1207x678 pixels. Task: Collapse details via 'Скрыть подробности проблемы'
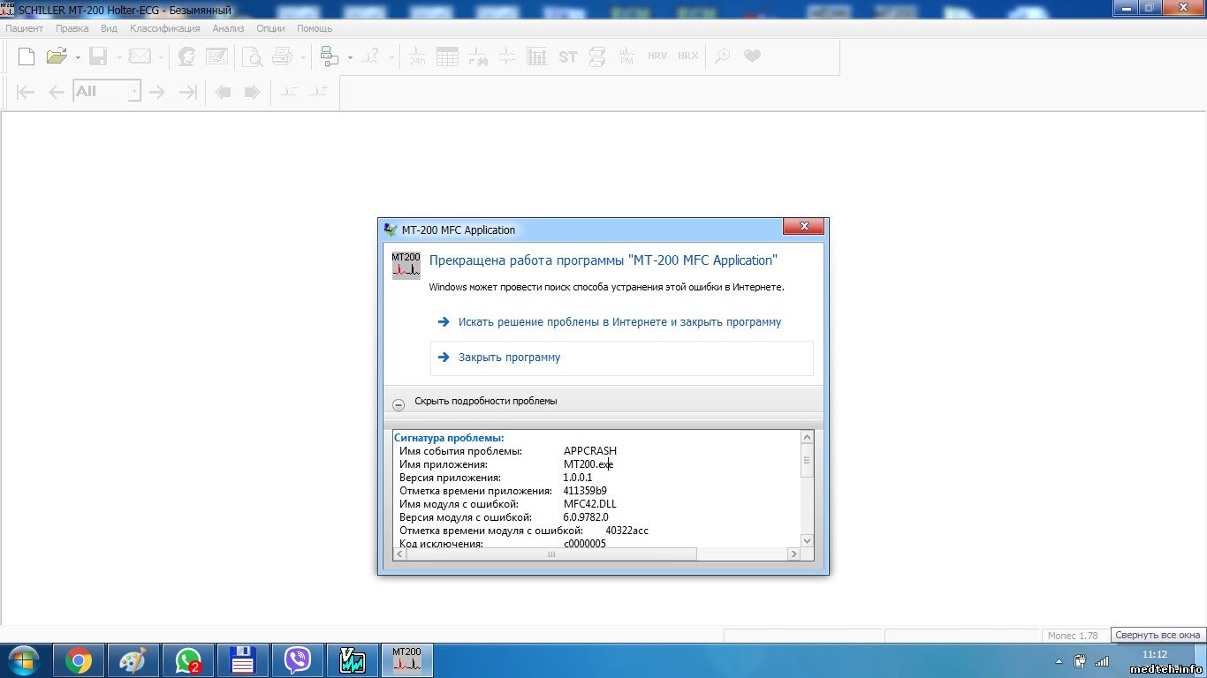pos(485,401)
